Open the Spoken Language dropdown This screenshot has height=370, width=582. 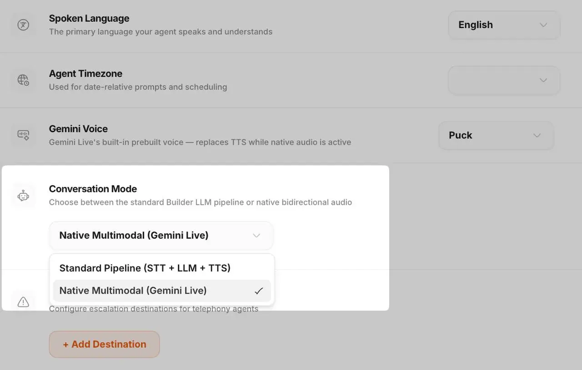tap(504, 25)
